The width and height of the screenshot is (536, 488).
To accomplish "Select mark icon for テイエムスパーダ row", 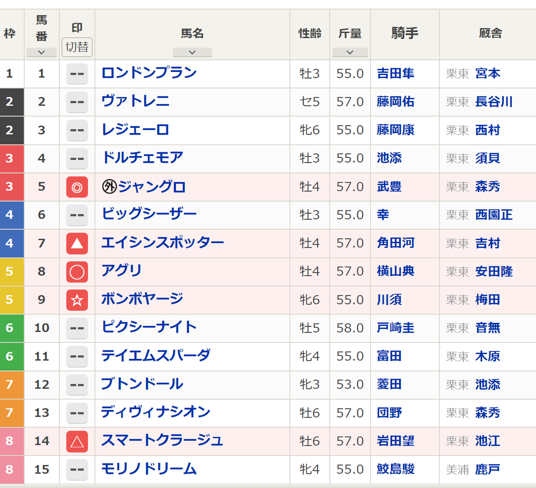I will [77, 357].
